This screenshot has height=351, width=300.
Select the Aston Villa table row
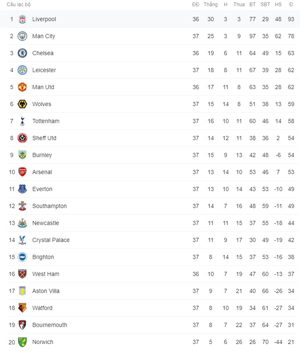[152, 291]
